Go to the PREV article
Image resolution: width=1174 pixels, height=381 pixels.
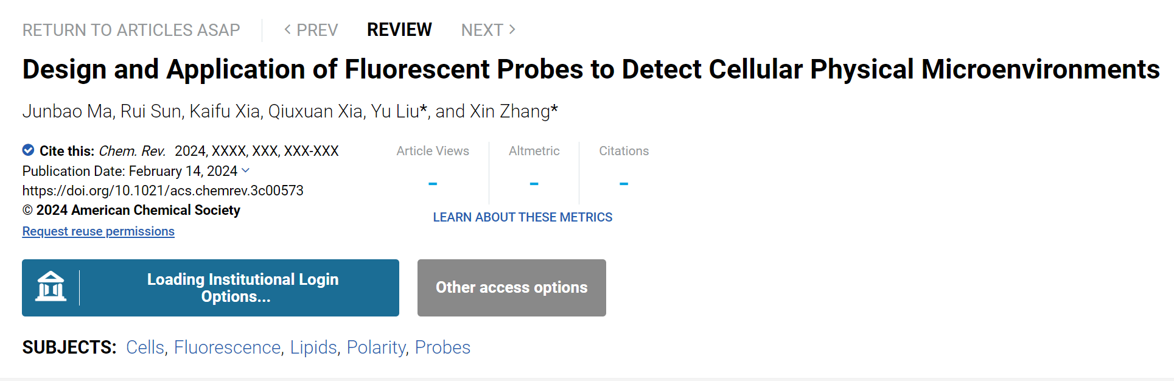coord(311,30)
